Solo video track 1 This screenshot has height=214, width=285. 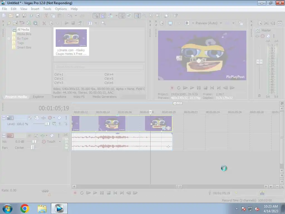click(66, 118)
